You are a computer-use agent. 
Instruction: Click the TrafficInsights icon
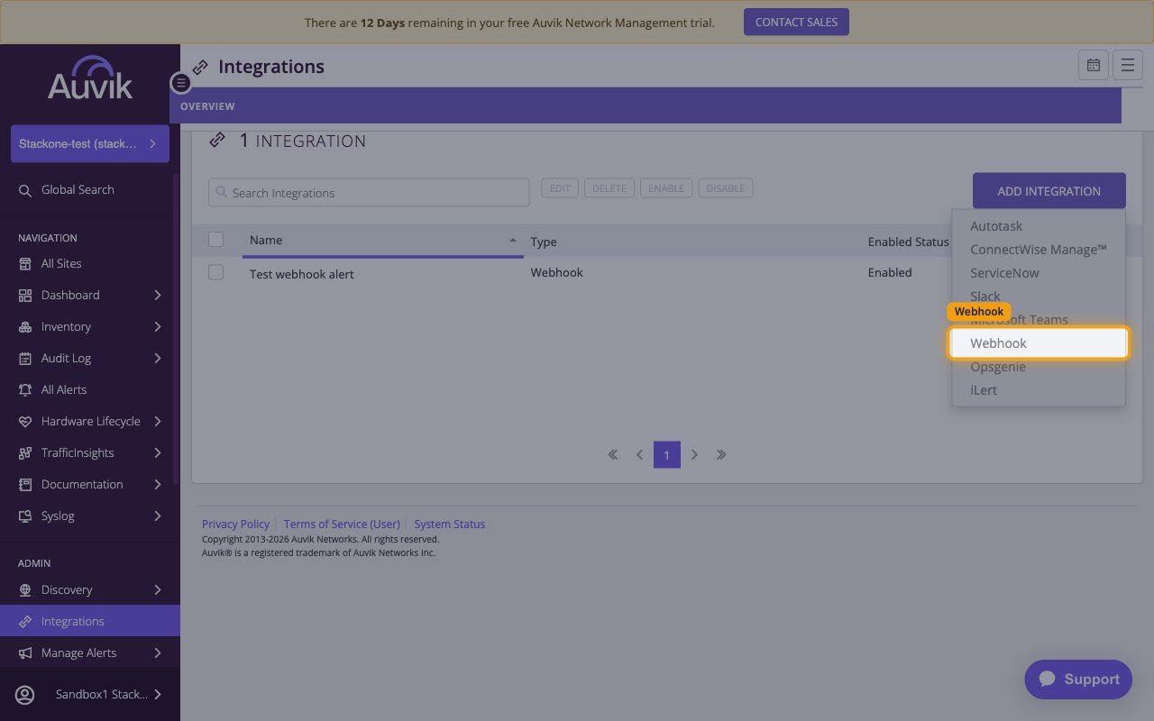coord(25,453)
